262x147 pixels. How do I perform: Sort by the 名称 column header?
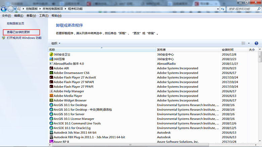pyautogui.click(x=102, y=50)
